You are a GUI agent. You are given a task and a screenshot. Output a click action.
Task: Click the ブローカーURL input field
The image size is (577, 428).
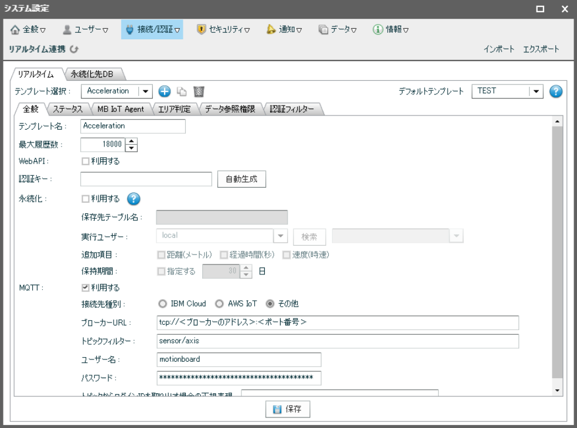point(337,322)
